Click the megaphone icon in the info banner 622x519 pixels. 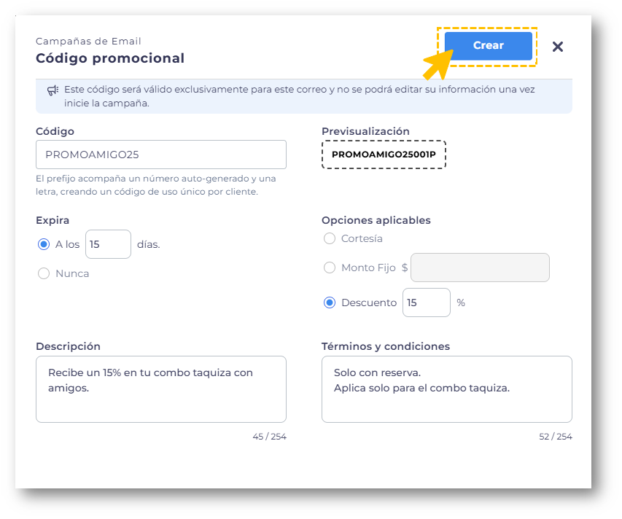[53, 90]
